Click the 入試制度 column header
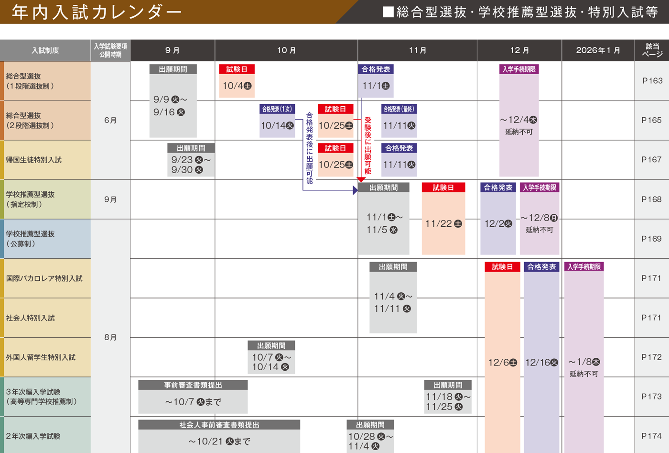The height and width of the screenshot is (453, 669). (45, 50)
